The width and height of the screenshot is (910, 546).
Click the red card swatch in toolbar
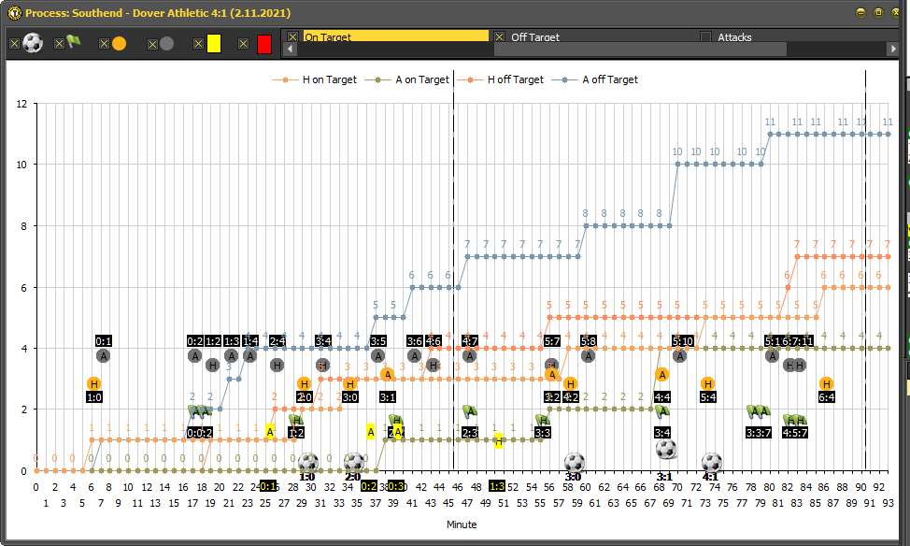(x=263, y=44)
